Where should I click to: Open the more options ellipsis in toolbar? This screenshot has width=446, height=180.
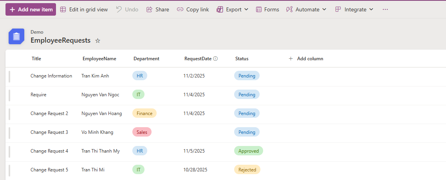pos(385,9)
